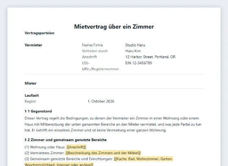This screenshot has height=166, width=228.
Task: Click the '[[Anschrift]]' placeholder field
Action: (x=77, y=147)
